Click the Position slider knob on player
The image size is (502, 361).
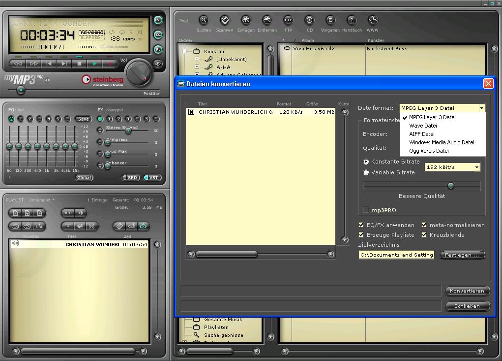coord(21,90)
